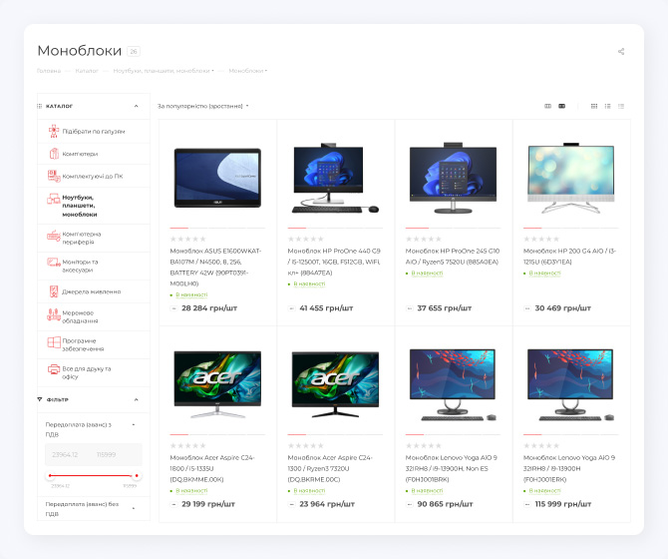Click price icon beside 29 199 грн/шт
The image size is (668, 559).
click(173, 504)
